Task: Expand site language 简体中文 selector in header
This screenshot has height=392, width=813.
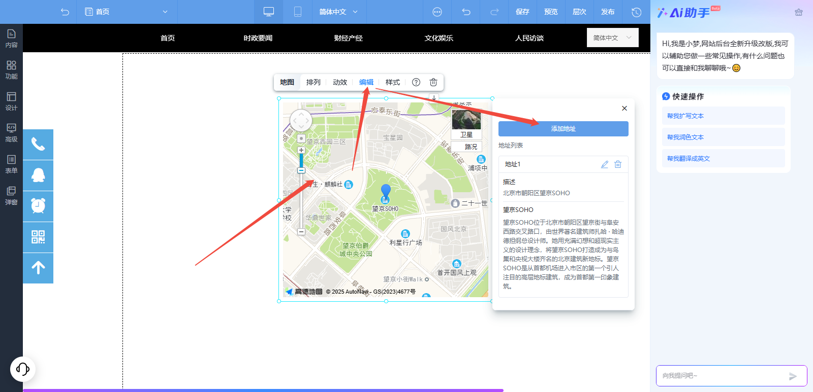Action: [612, 38]
